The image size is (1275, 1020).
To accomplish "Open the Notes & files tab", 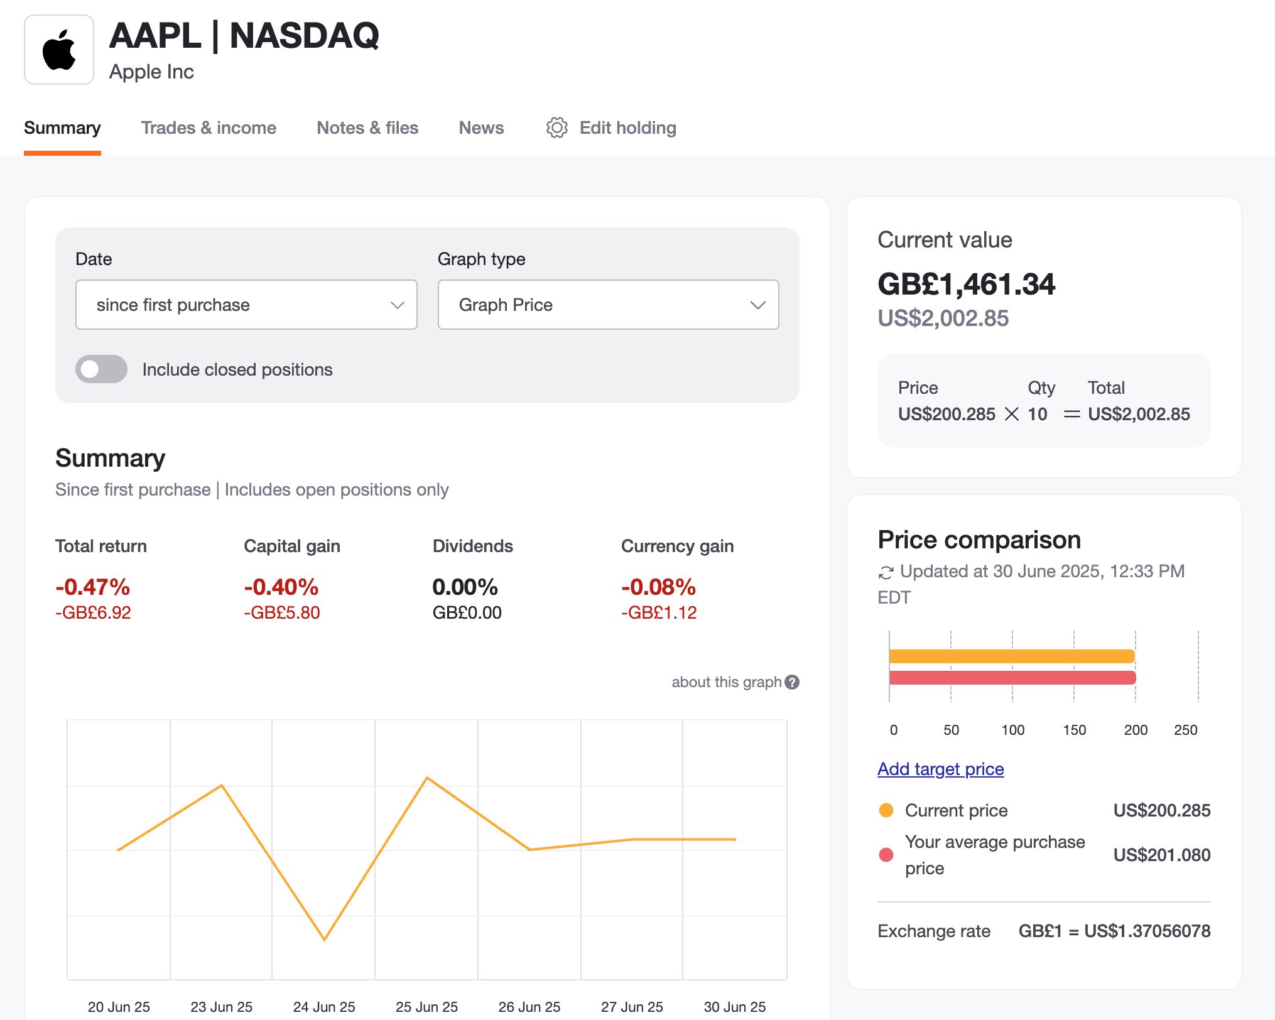I will [x=367, y=128].
